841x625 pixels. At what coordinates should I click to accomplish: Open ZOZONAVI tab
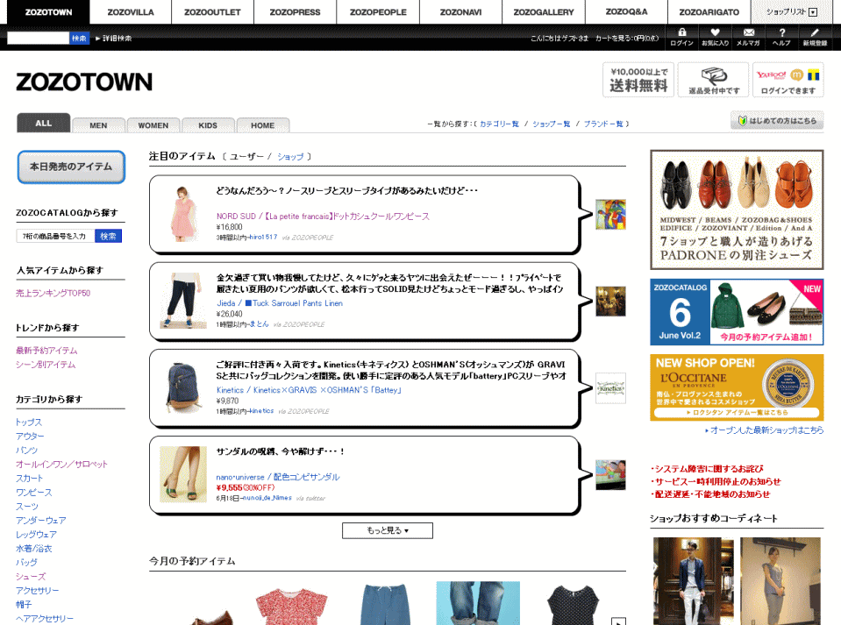[x=460, y=11]
